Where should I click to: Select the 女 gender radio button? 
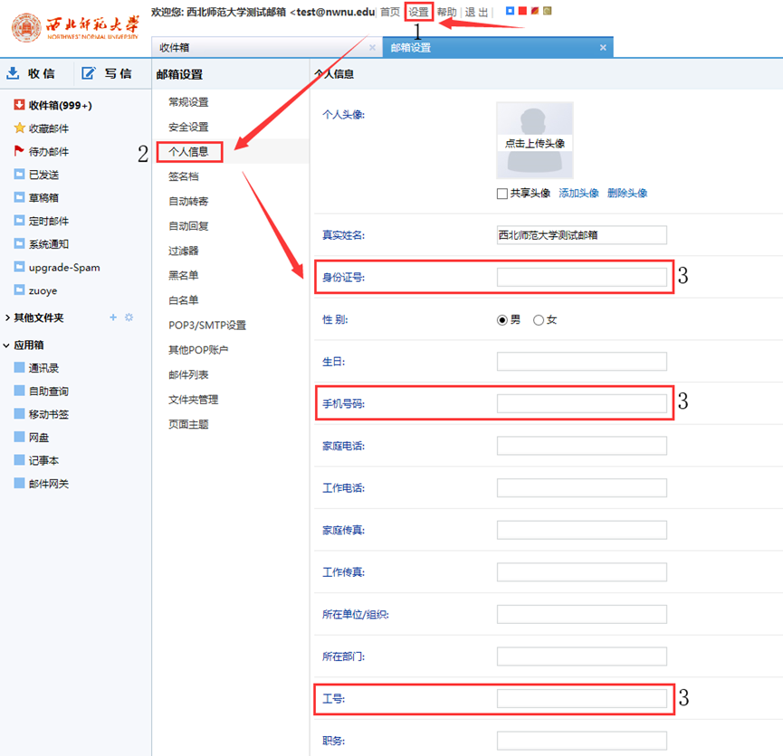[x=539, y=320]
